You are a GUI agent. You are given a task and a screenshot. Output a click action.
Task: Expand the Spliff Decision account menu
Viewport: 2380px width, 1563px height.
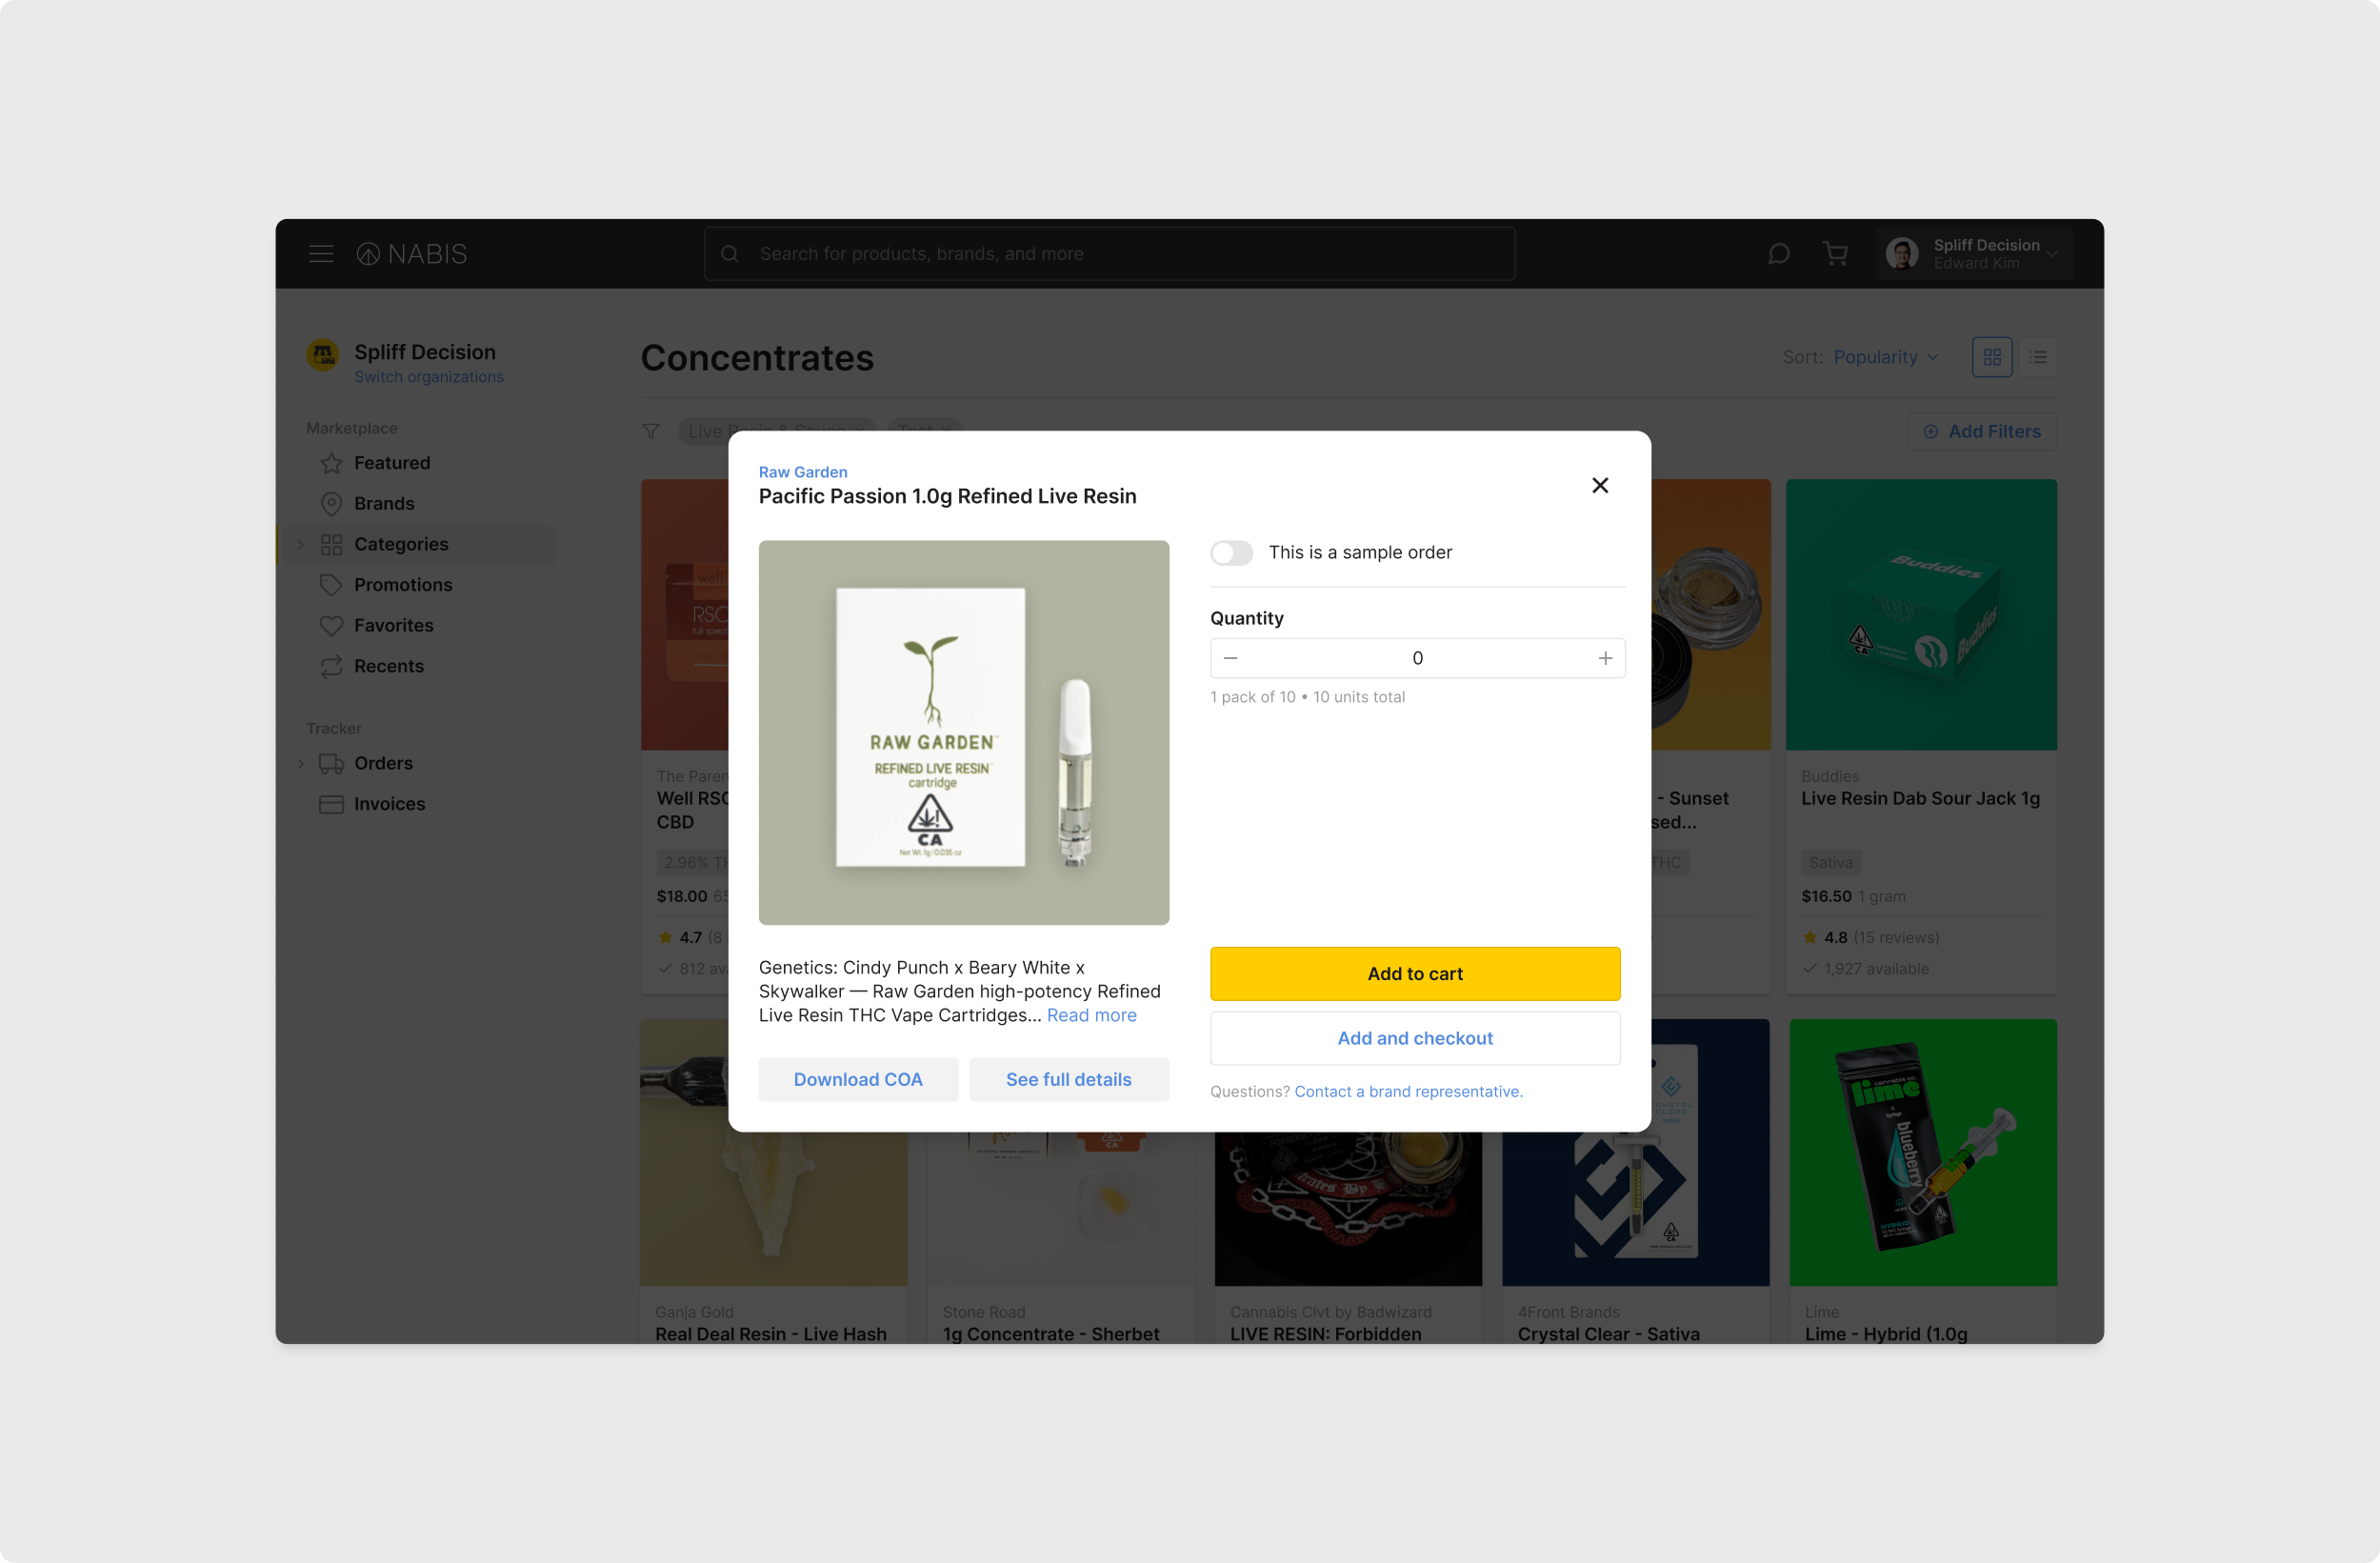[x=1974, y=254]
